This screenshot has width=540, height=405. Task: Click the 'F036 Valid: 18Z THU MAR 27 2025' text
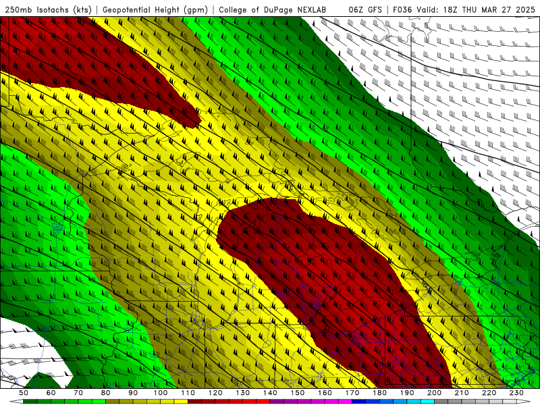464,10
